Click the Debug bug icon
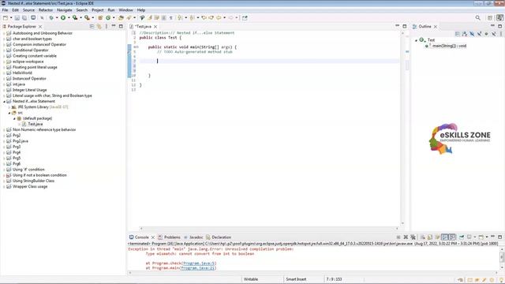This screenshot has width=505, height=284. [51, 17]
